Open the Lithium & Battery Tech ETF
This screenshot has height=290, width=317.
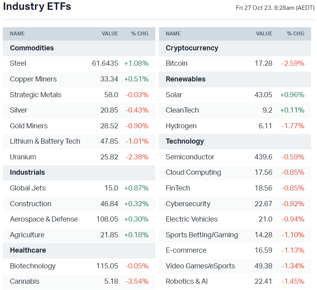tap(45, 141)
